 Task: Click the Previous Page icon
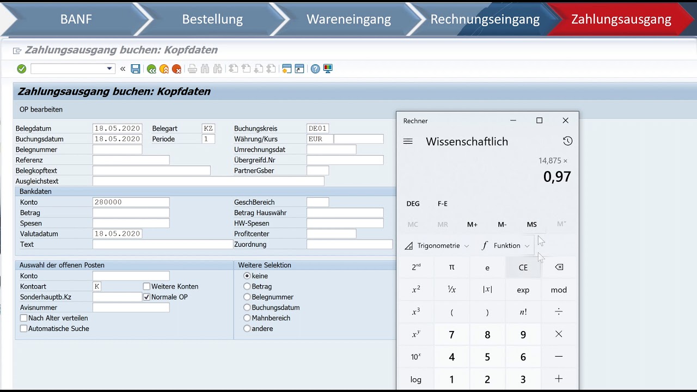point(246,69)
